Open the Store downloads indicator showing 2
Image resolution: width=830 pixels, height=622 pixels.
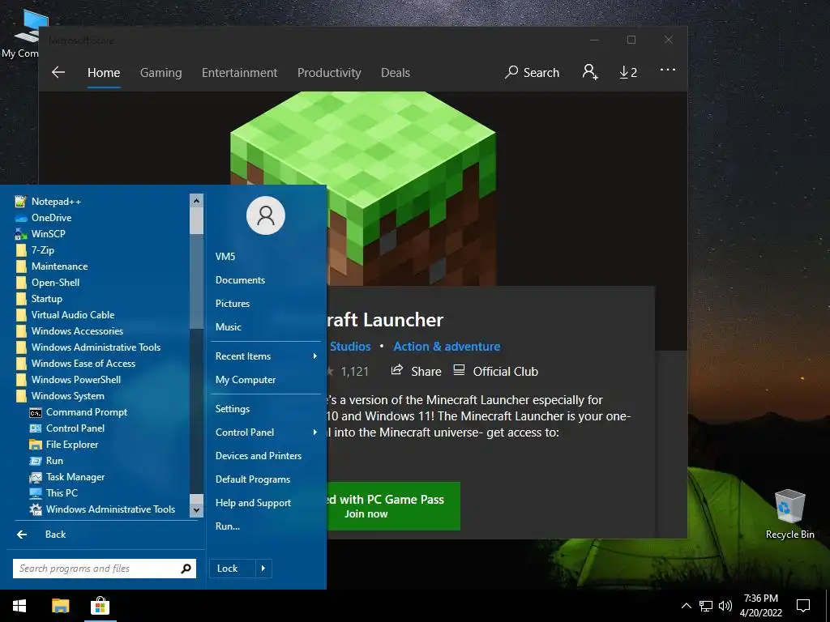628,72
